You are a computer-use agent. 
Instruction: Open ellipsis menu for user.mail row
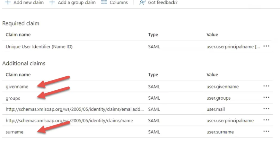[266, 109]
